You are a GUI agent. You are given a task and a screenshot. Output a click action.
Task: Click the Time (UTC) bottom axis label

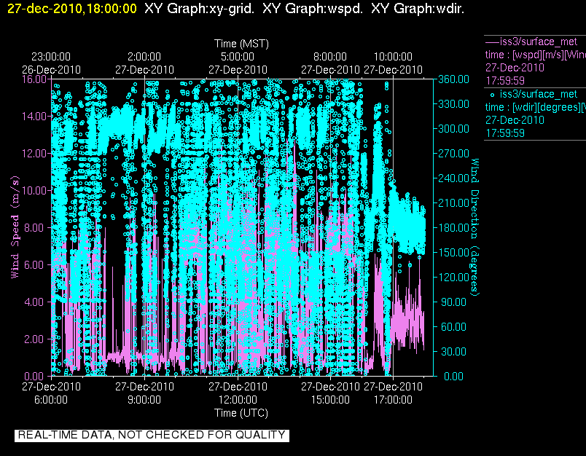pyautogui.click(x=241, y=413)
